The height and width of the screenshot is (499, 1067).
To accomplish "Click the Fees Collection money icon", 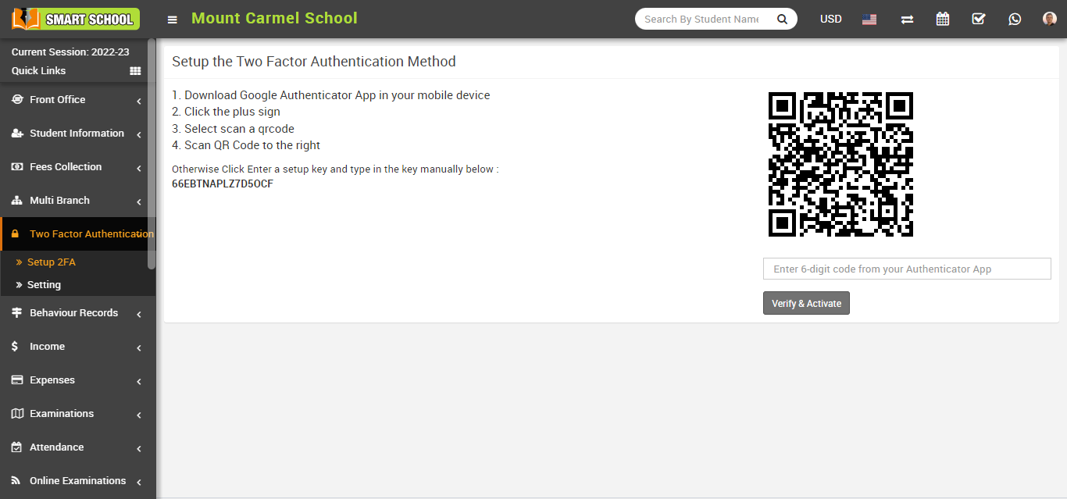I will pyautogui.click(x=17, y=167).
